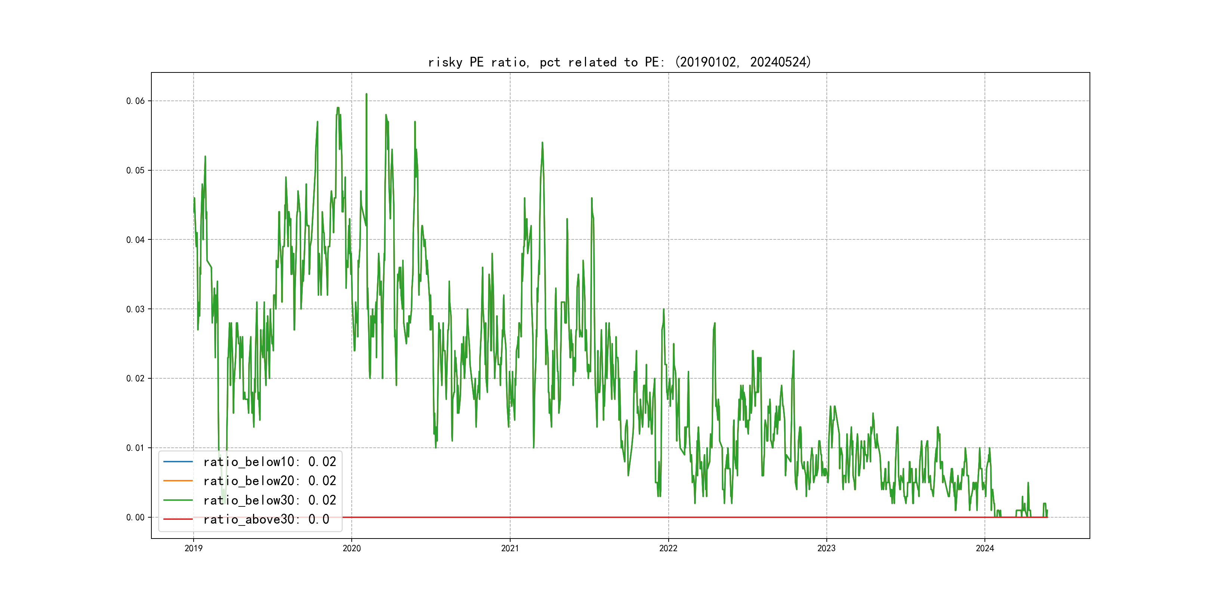
Task: Click the 0.03 y-axis tick label
Action: click(x=135, y=309)
